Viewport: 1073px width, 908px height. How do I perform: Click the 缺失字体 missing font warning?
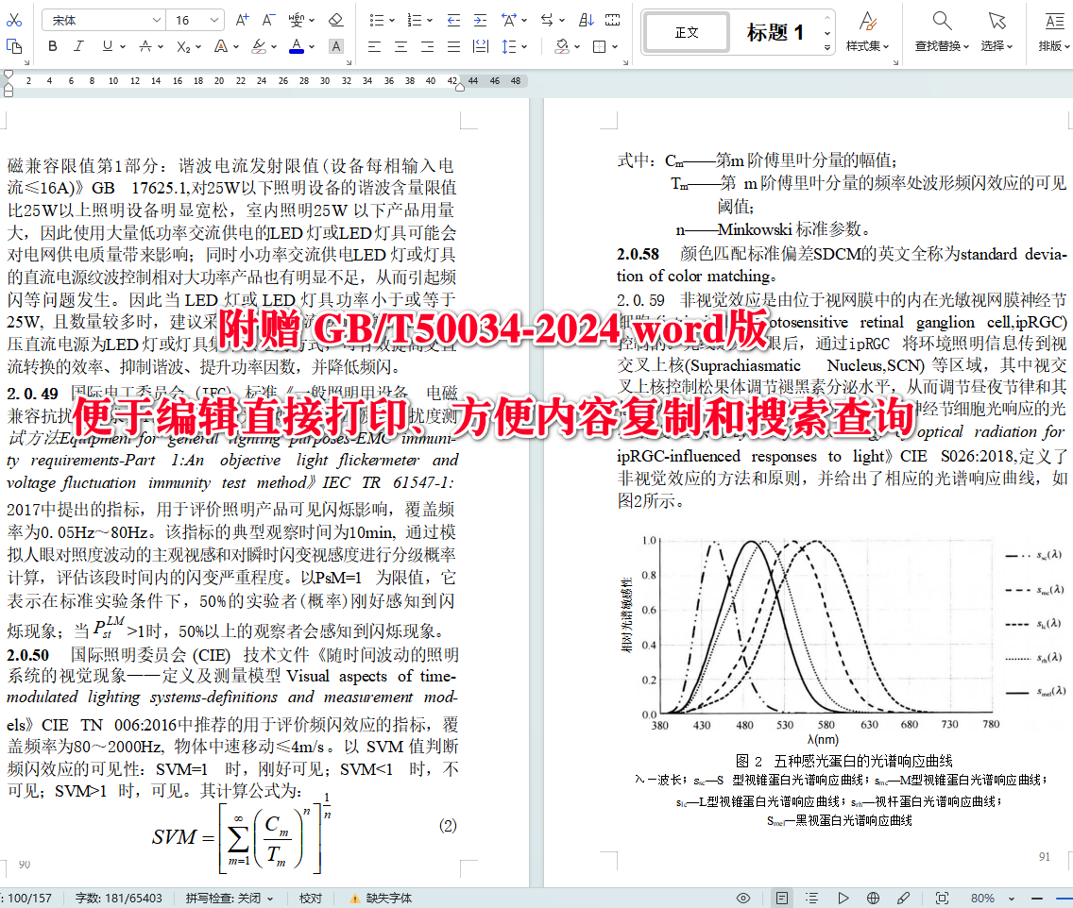382,898
